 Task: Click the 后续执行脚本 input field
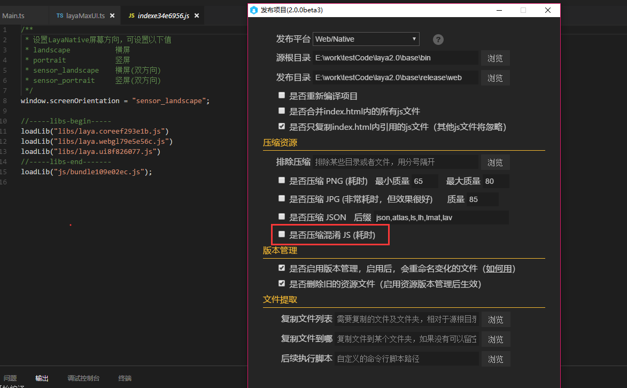tap(406, 359)
